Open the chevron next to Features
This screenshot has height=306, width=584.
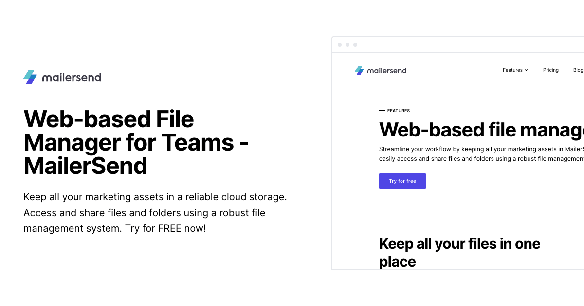click(x=526, y=70)
